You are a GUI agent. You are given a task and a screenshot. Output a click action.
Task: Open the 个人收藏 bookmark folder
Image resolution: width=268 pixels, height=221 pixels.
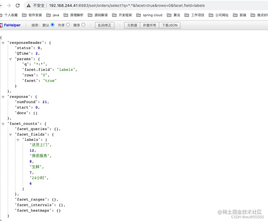click(9, 15)
